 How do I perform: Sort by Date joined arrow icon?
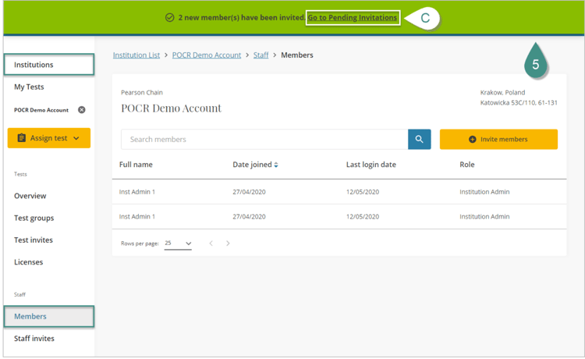click(276, 165)
